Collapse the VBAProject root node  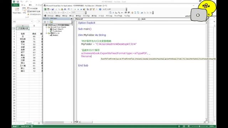pyautogui.click(x=44, y=25)
